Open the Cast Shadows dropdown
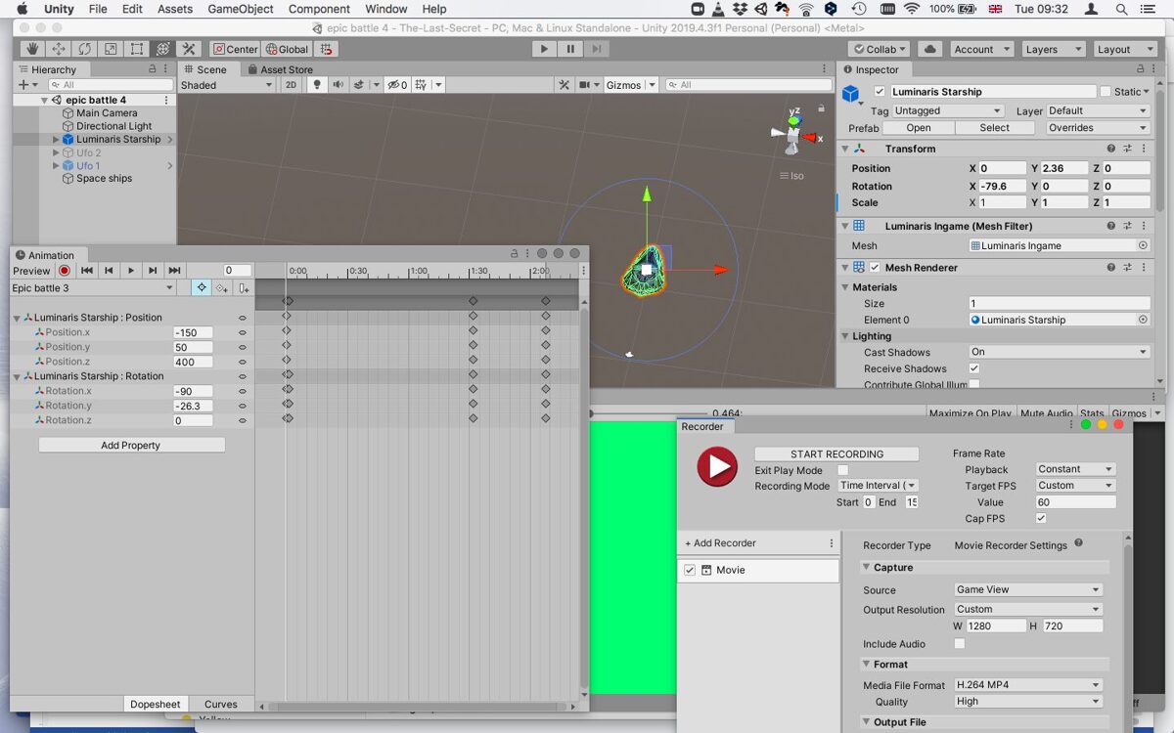The width and height of the screenshot is (1174, 733). [x=1060, y=352]
